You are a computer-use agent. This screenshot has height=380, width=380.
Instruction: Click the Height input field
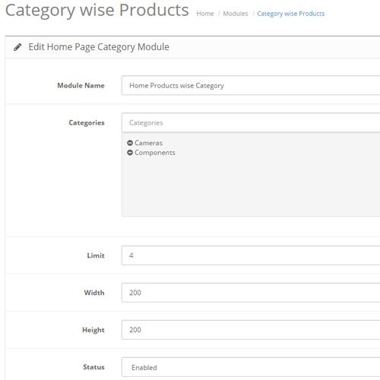[251, 330]
